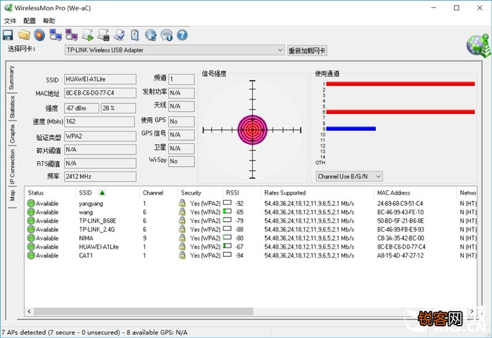Click the speed field showing 162
The image size is (492, 338).
(99, 122)
